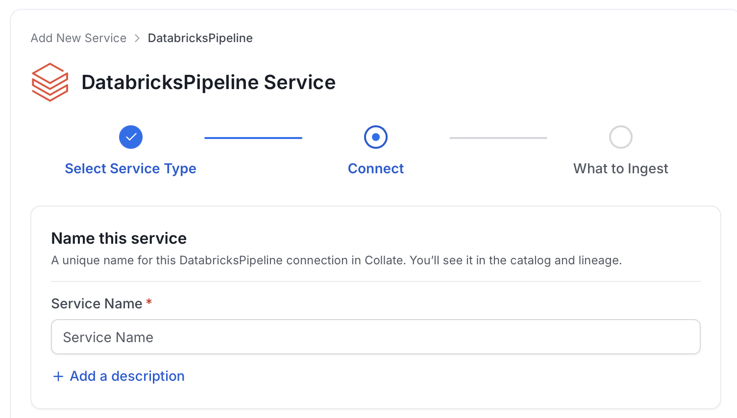The image size is (737, 418).
Task: Click the unique name helper description text
Action: coord(337,260)
